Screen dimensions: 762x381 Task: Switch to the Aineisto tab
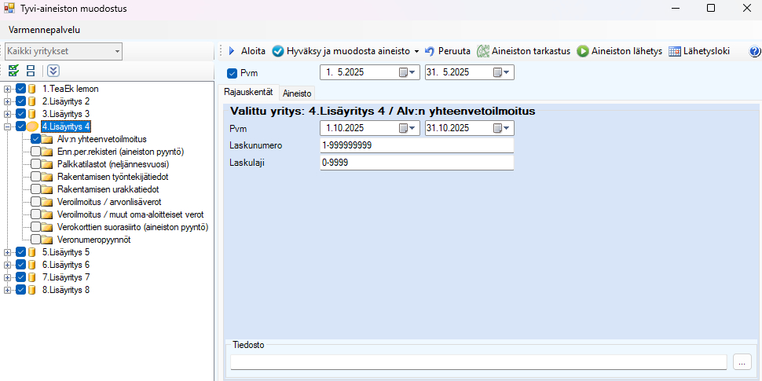tap(297, 93)
